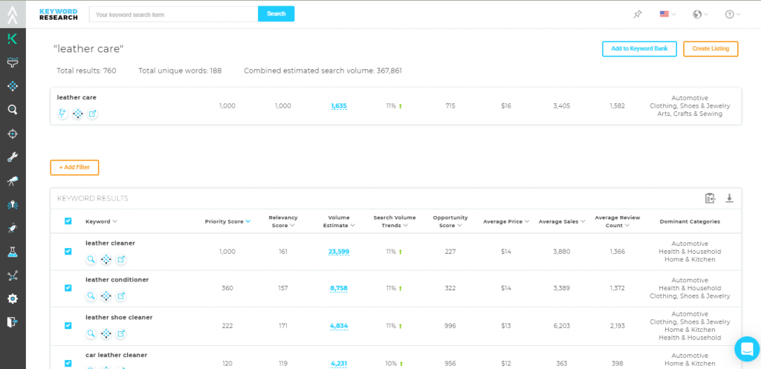Sort by Keyword column
This screenshot has height=369, width=761.
[x=101, y=221]
